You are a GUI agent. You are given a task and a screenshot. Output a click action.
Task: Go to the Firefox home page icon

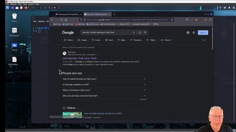pos(66,19)
